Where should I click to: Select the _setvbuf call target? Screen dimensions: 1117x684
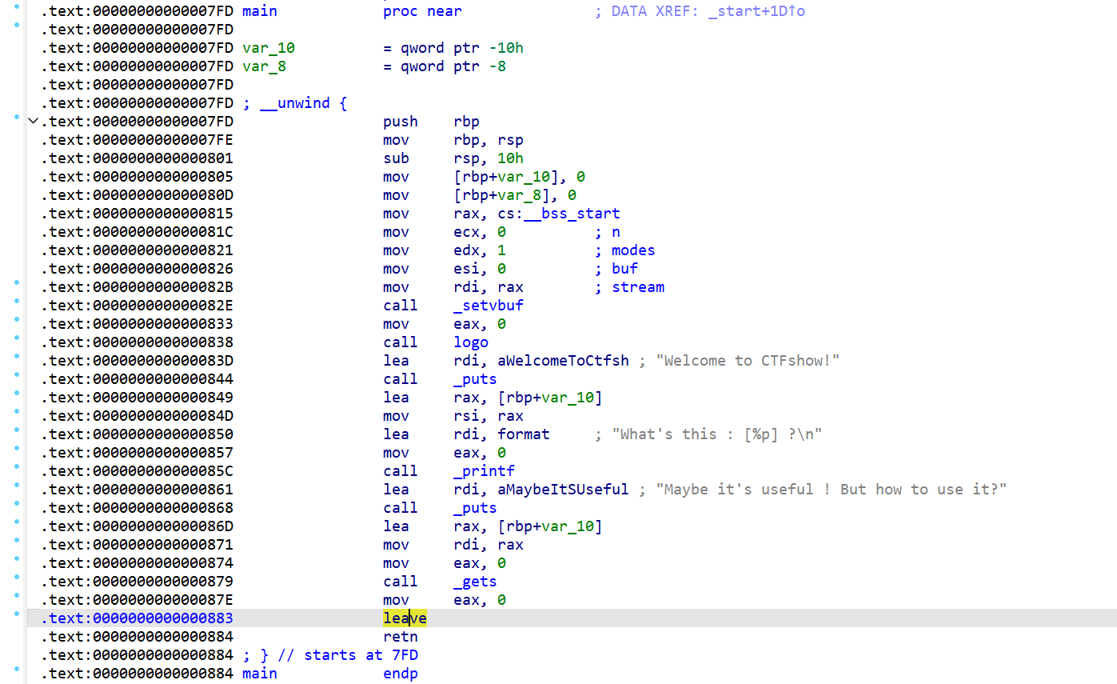click(x=489, y=306)
